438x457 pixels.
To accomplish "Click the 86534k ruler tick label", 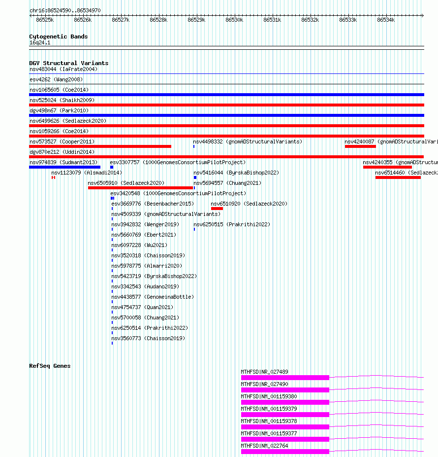I will tap(386, 20).
